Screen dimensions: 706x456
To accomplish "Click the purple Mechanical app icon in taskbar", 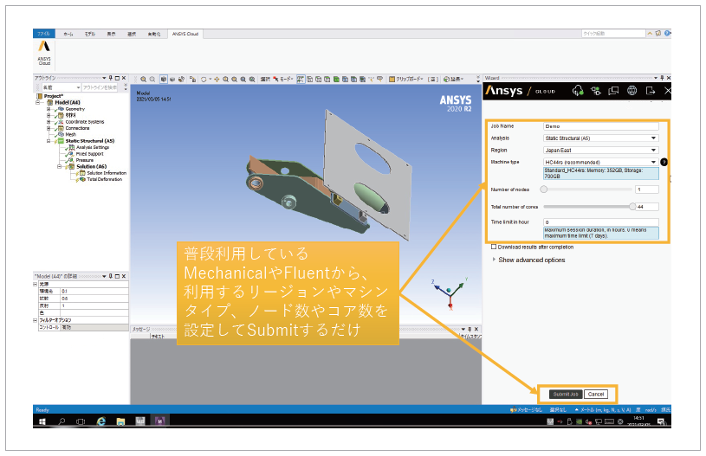I will tap(160, 421).
